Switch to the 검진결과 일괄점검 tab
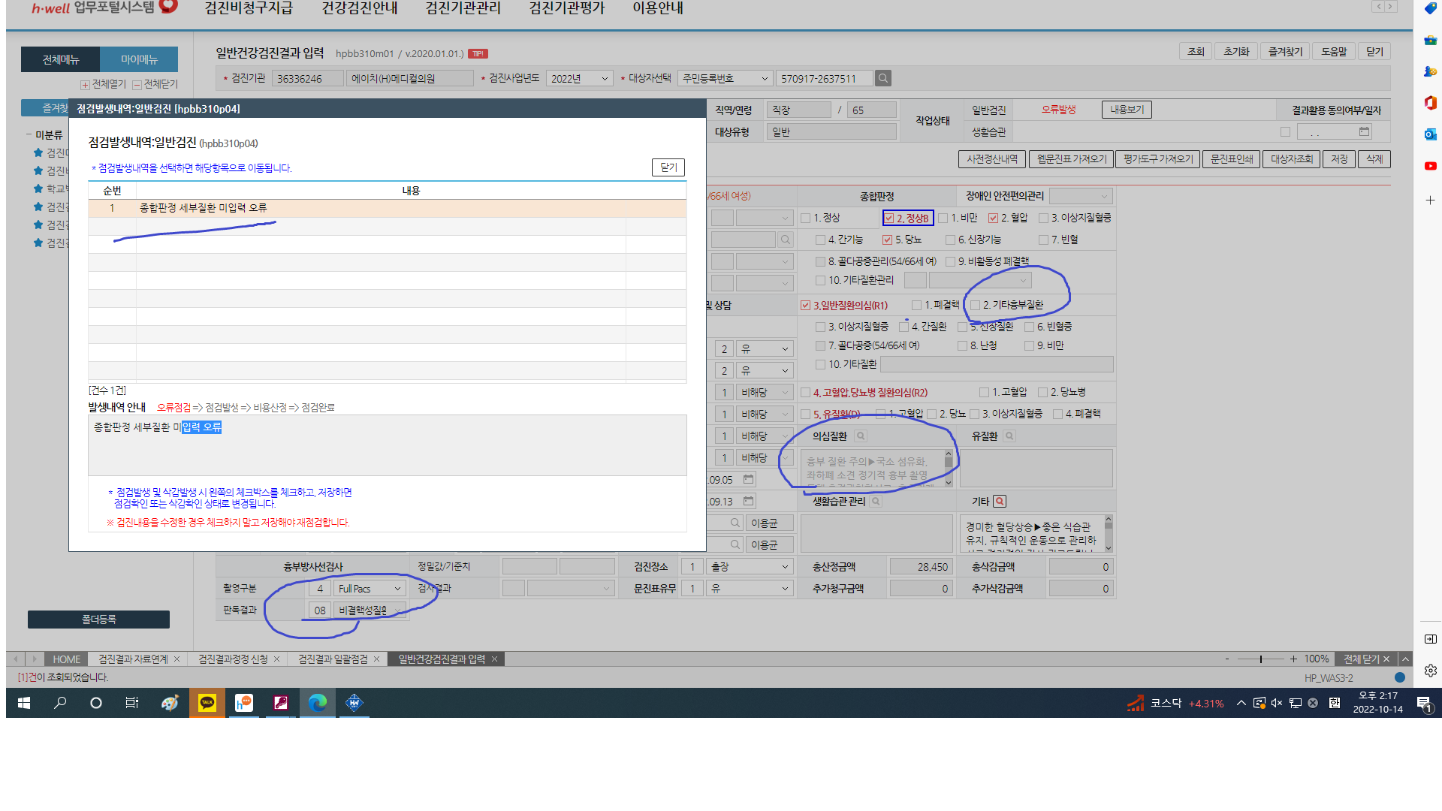 (333, 659)
